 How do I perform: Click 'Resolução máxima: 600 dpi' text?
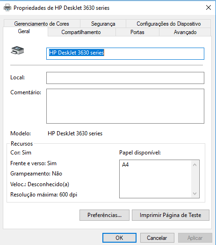43,195
